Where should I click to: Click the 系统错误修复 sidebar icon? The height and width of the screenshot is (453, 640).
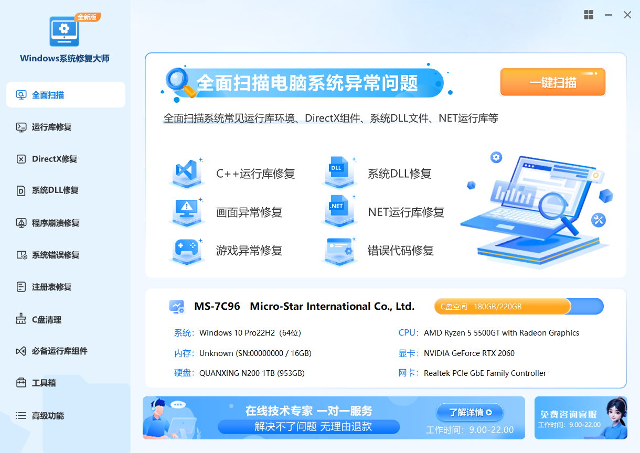[x=21, y=255]
